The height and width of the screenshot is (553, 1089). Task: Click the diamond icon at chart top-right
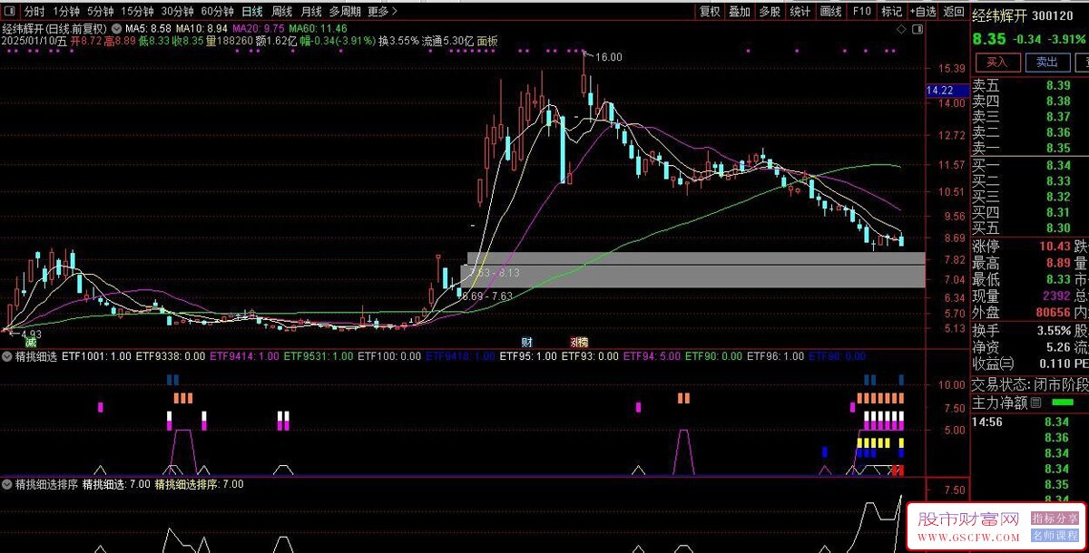[903, 28]
